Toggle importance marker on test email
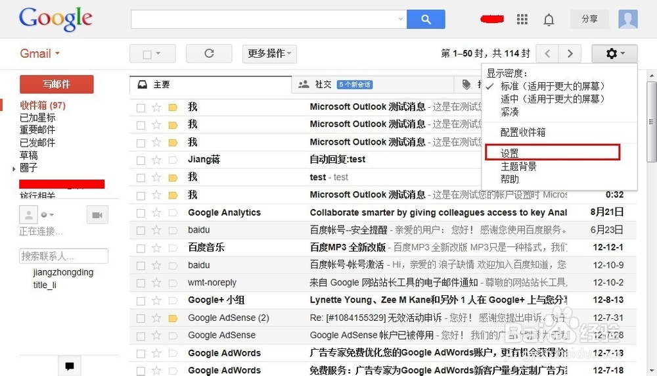The height and width of the screenshot is (376, 657). click(x=173, y=177)
